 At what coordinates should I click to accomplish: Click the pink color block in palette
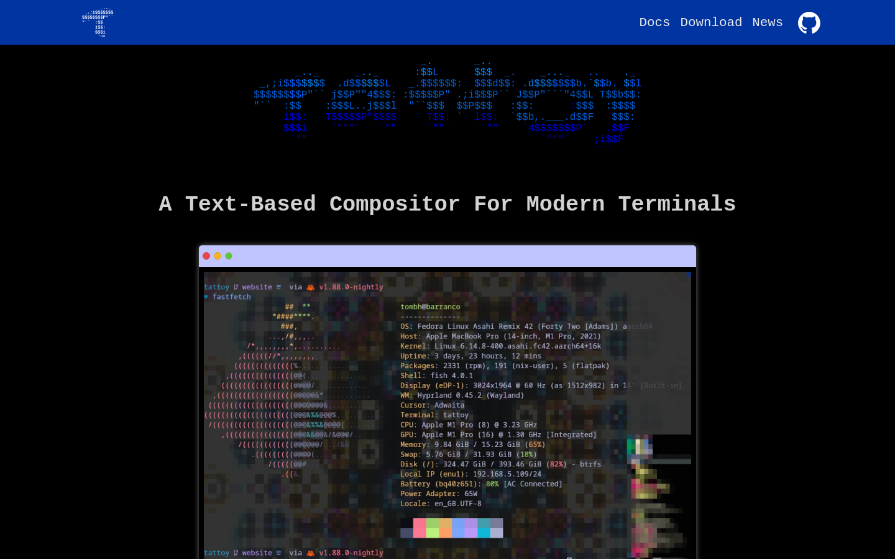[x=420, y=528]
